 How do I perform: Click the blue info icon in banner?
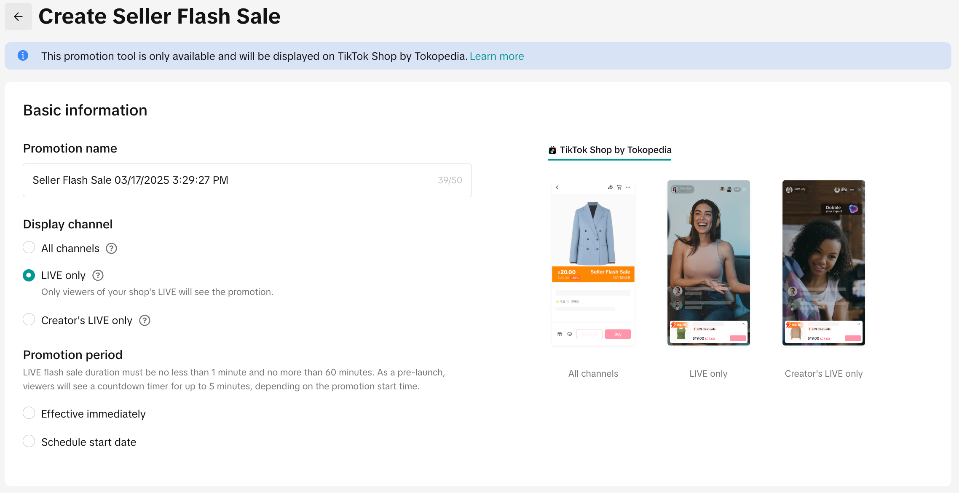click(23, 56)
